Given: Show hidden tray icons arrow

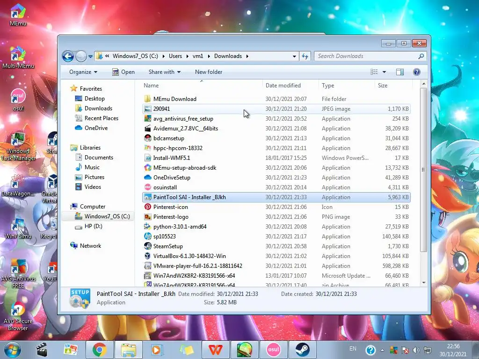Looking at the screenshot, I should coord(382,350).
